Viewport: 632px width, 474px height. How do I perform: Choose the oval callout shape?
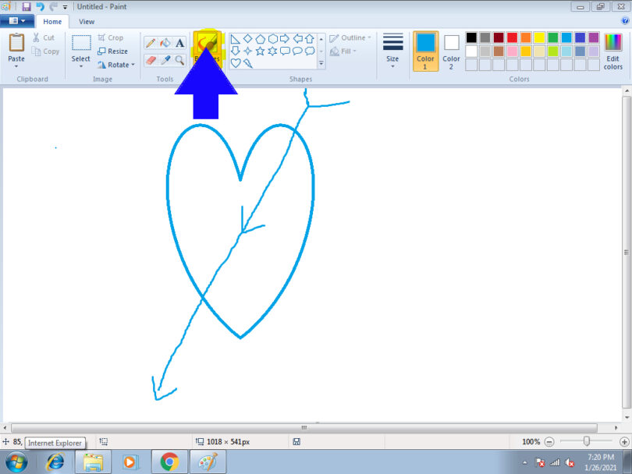pos(299,51)
